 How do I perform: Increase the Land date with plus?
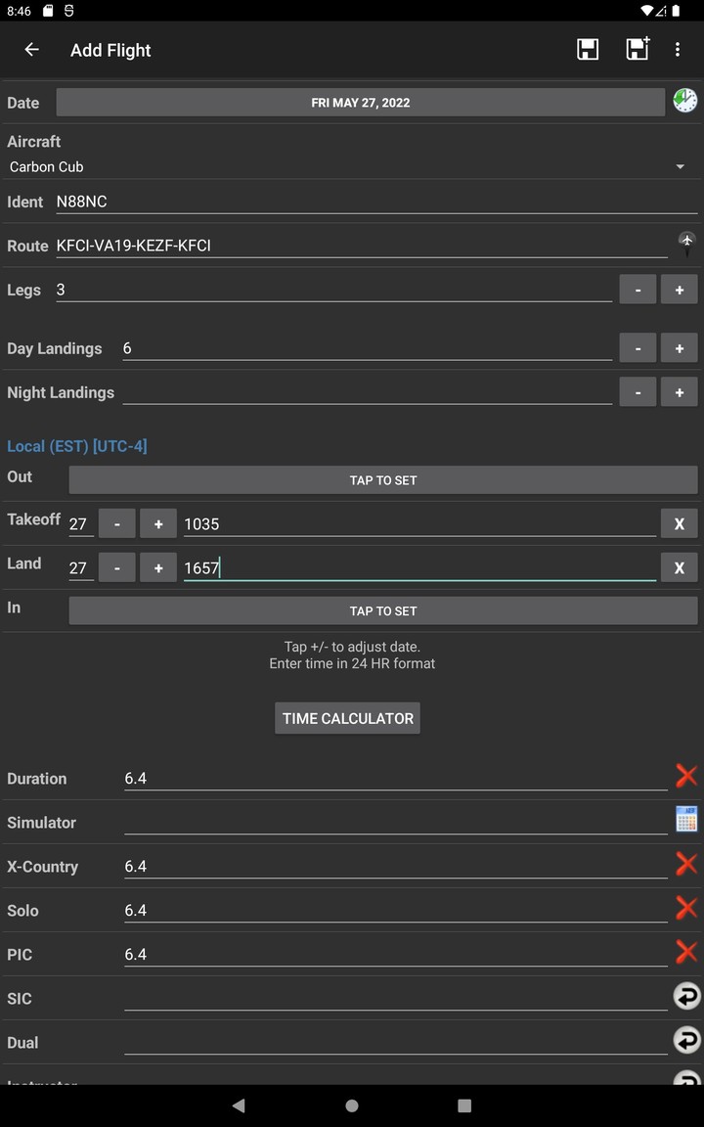(x=158, y=567)
